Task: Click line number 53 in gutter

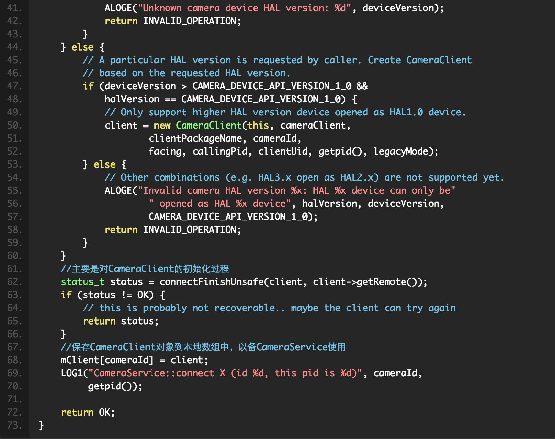Action: pyautogui.click(x=15, y=164)
